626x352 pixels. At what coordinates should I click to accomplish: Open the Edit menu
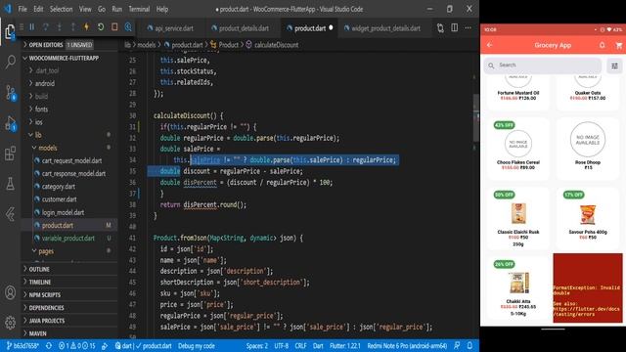click(x=38, y=9)
